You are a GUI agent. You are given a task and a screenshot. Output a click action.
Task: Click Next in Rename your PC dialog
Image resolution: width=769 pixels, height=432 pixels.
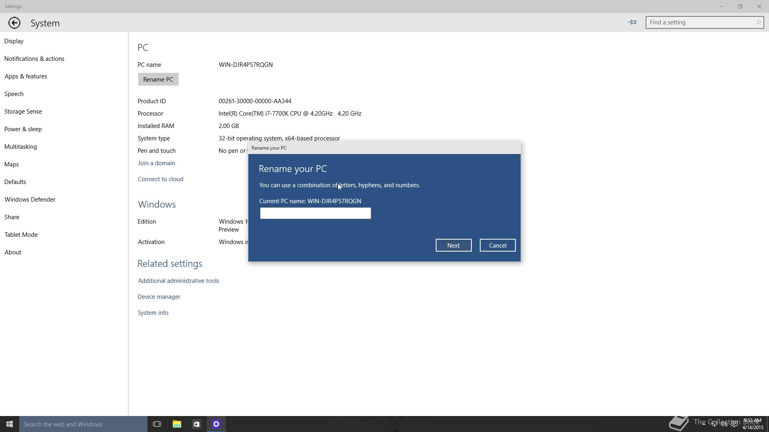point(453,245)
